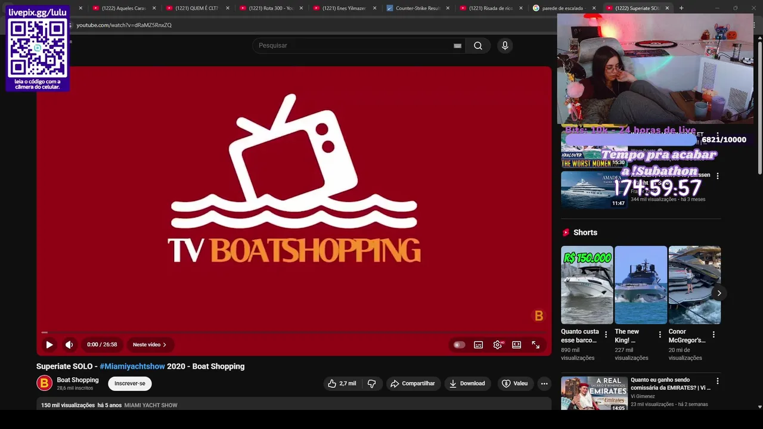Image resolution: width=763 pixels, height=429 pixels.
Task: Open the player settings gear
Action: click(x=498, y=344)
